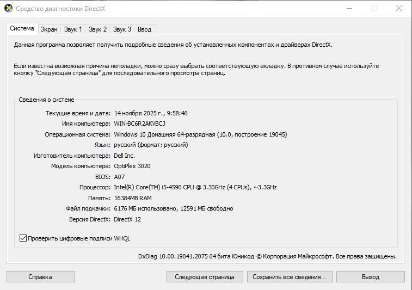The image size is (412, 290).
Task: Click the DirectX 12 version value
Action: 127,219
